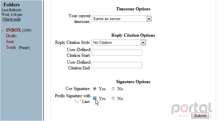This screenshot has width=222, height=121.
Task: Open the Drafts folder
Action: click(11, 36)
